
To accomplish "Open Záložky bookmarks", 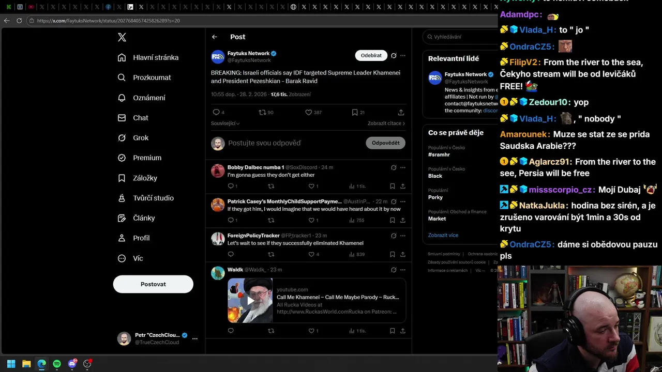I will 138,178.
